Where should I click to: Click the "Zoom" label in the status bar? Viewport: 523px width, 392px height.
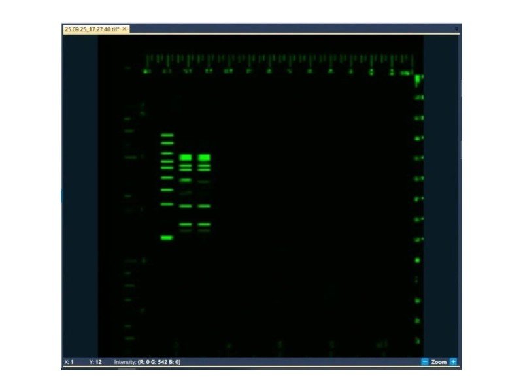click(x=439, y=362)
